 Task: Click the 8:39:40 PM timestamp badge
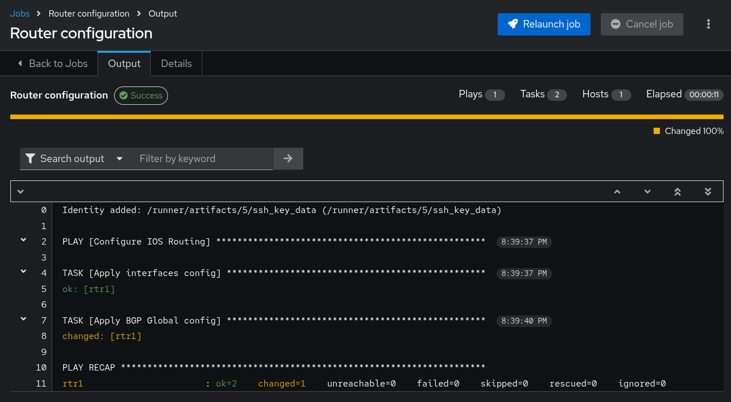(524, 321)
